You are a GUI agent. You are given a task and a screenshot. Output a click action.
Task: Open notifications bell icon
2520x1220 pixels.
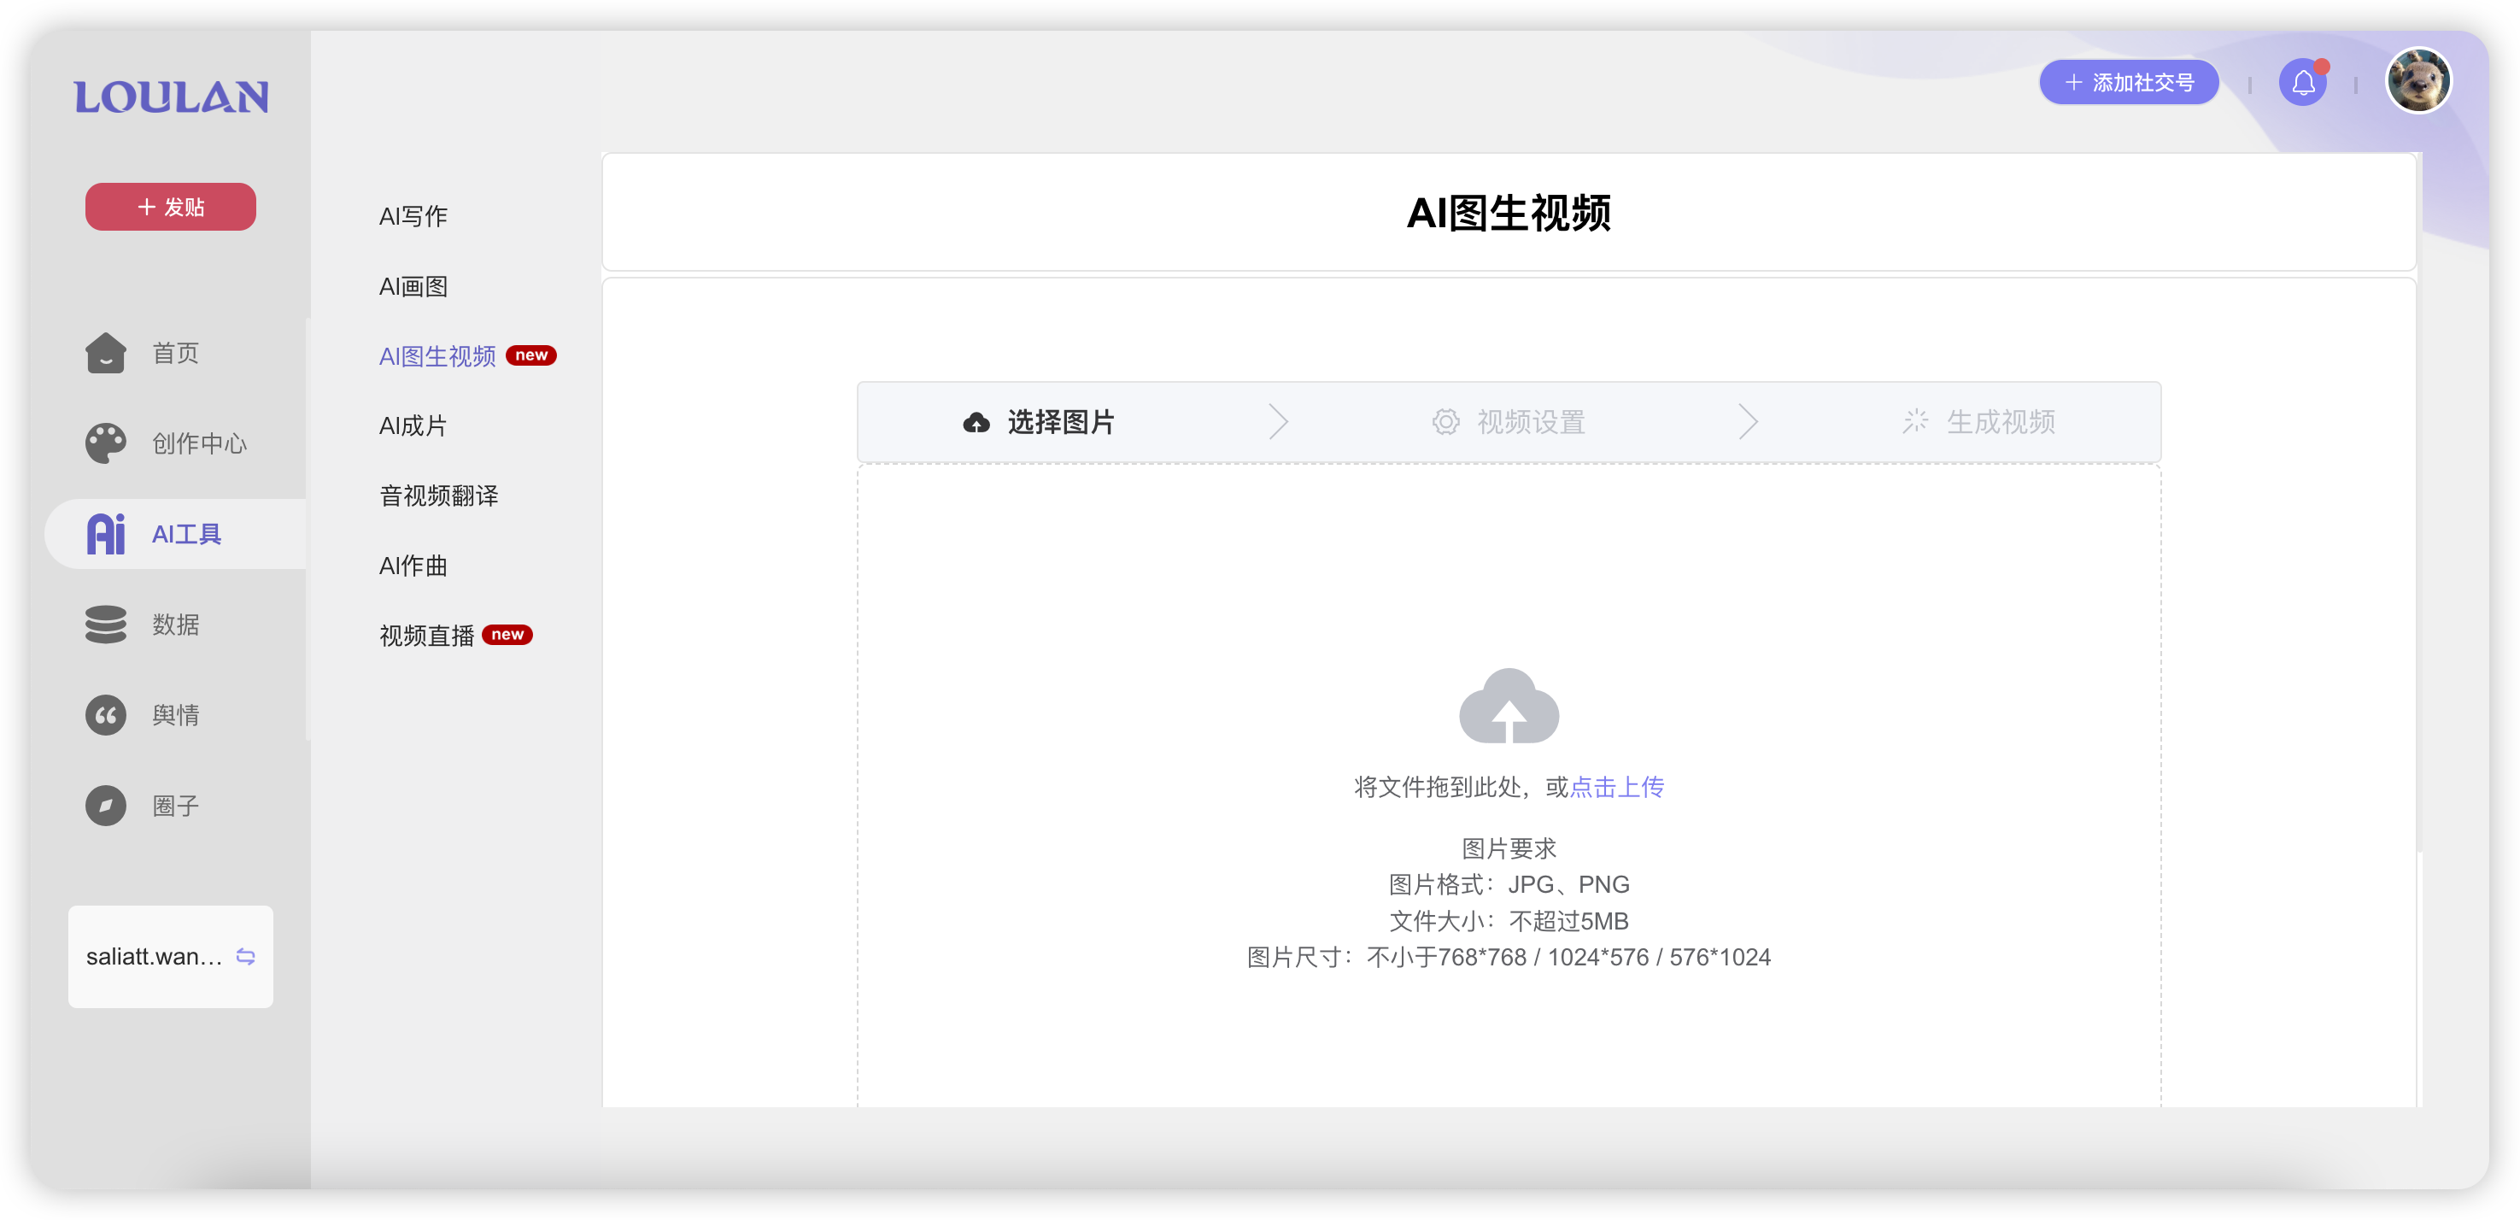click(x=2304, y=82)
